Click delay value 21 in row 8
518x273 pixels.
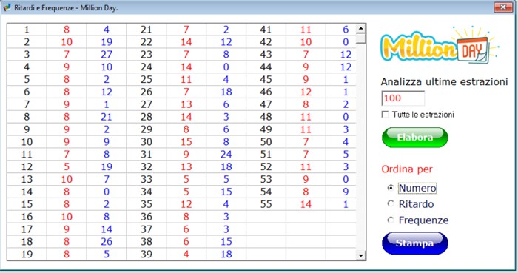[107, 117]
